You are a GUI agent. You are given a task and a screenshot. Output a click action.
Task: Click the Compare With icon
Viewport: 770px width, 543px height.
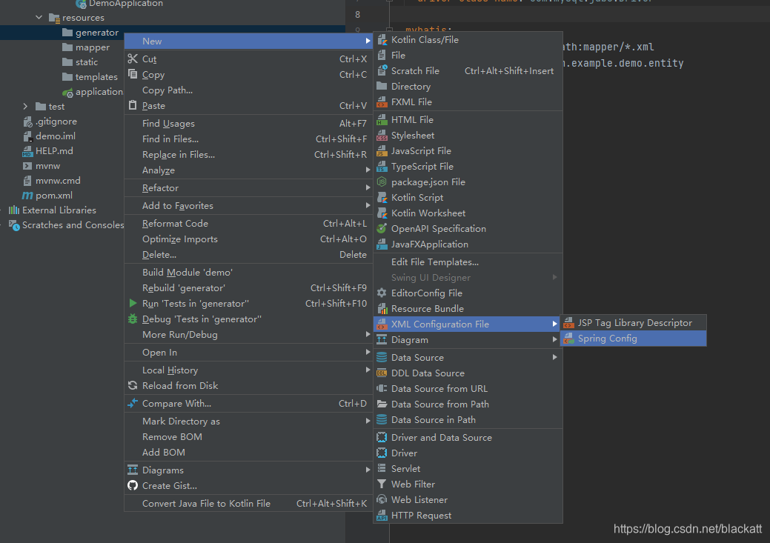(x=133, y=404)
